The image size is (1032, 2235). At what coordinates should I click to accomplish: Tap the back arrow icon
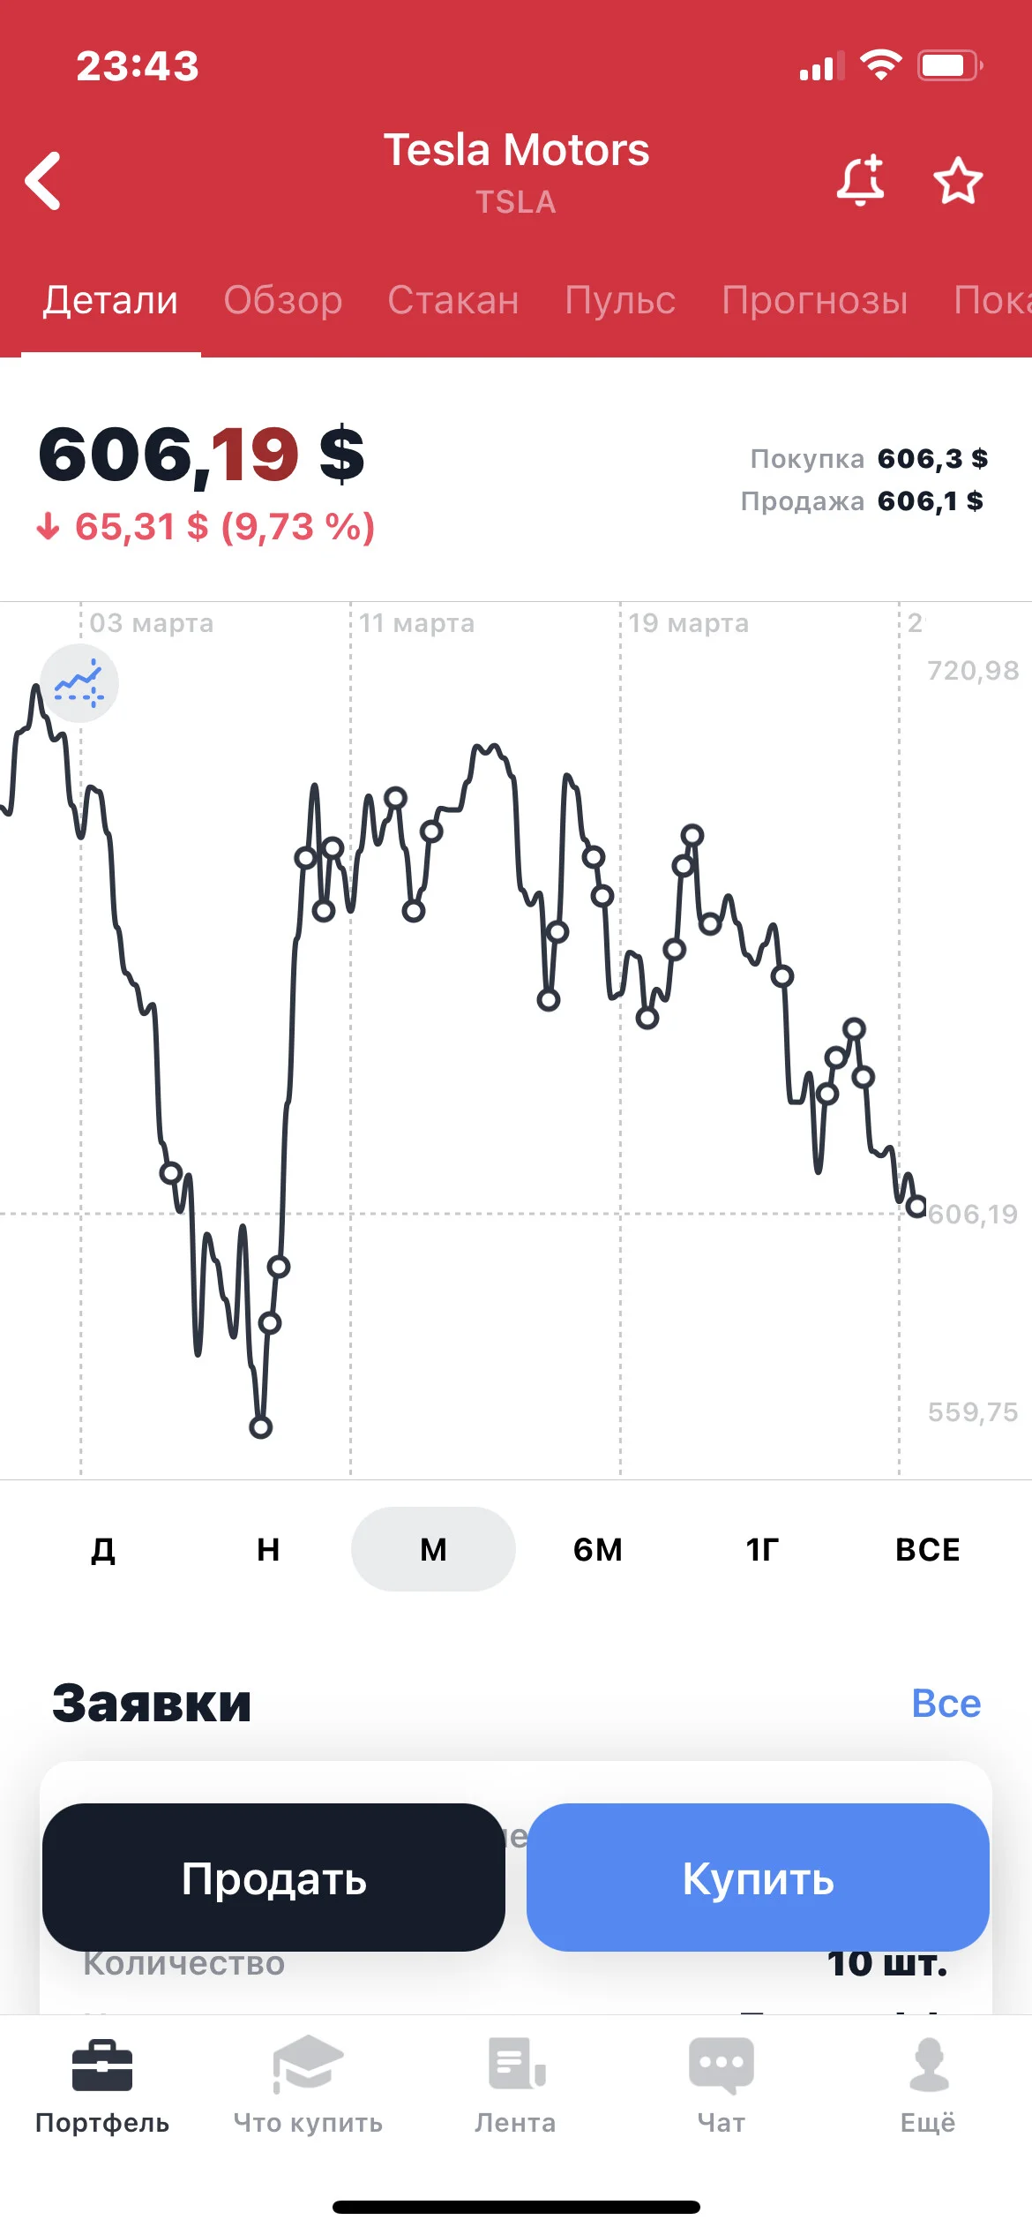tap(43, 181)
